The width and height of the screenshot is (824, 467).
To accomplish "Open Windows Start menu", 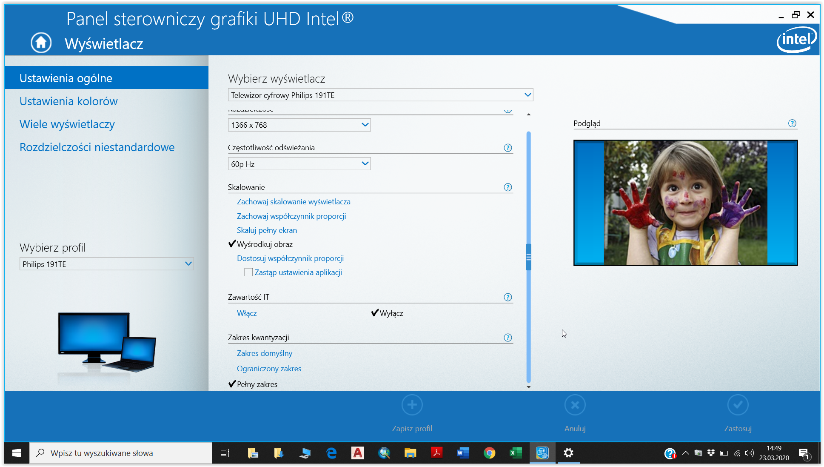I will pyautogui.click(x=17, y=453).
